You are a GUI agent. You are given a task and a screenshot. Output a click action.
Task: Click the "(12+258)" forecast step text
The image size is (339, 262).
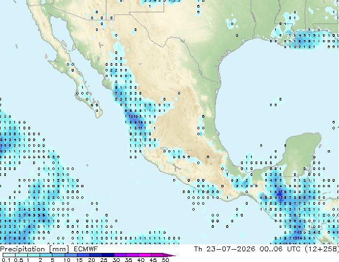click(x=322, y=249)
